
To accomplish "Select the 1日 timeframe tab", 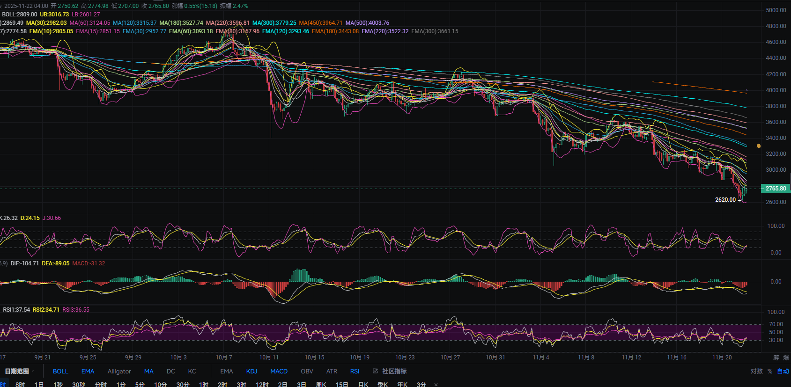I will click(x=39, y=384).
